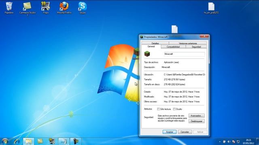The image size is (259, 145).
Task: Show hidden system tray icons arrow
Action: pyautogui.click(x=220, y=142)
